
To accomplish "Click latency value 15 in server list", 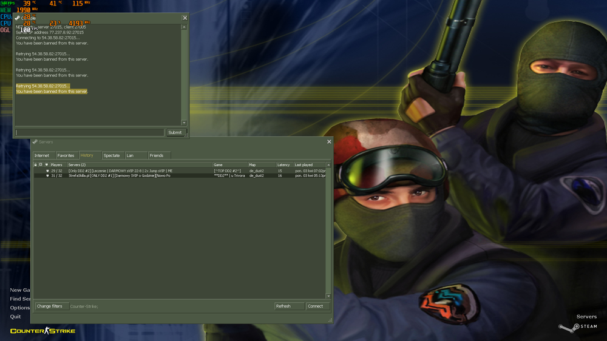I will click(279, 170).
